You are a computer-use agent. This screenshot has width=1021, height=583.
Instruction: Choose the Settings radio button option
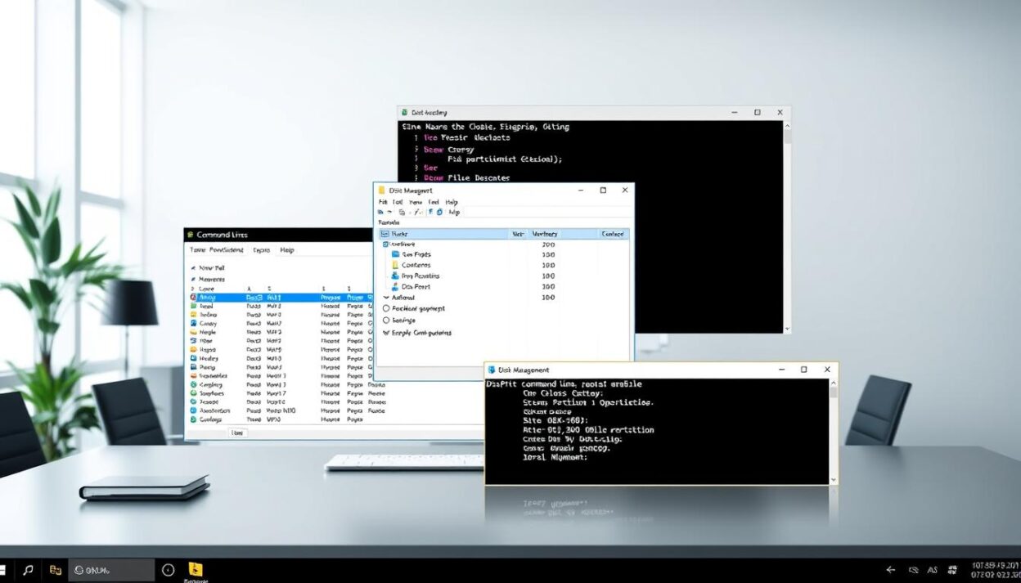click(386, 320)
